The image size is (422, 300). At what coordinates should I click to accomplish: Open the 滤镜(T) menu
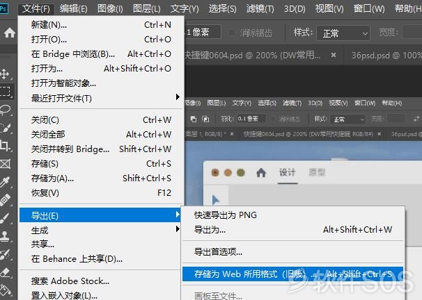(x=260, y=9)
